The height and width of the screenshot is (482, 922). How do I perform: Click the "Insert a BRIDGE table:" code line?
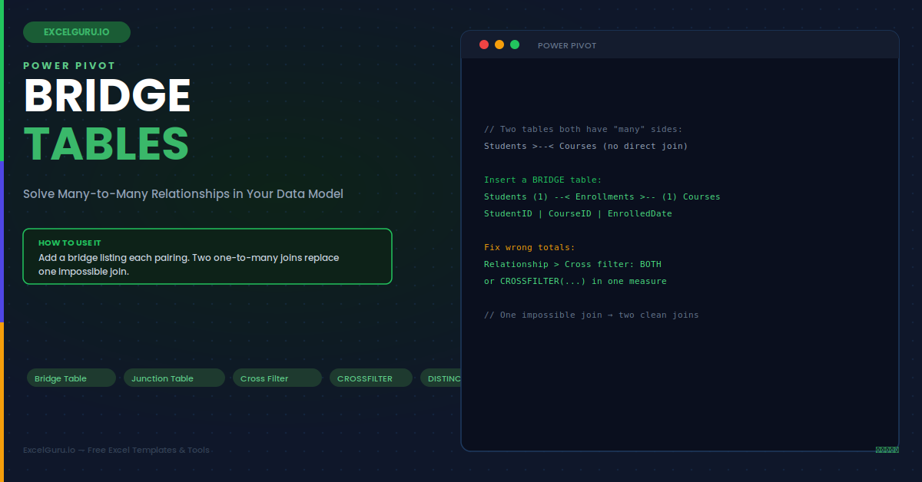pyautogui.click(x=543, y=180)
